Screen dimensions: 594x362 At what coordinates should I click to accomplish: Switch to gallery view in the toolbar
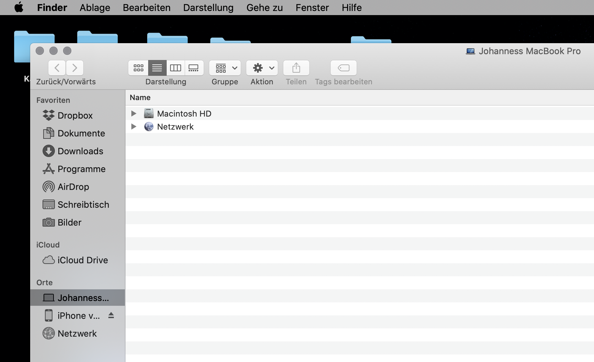pos(194,68)
